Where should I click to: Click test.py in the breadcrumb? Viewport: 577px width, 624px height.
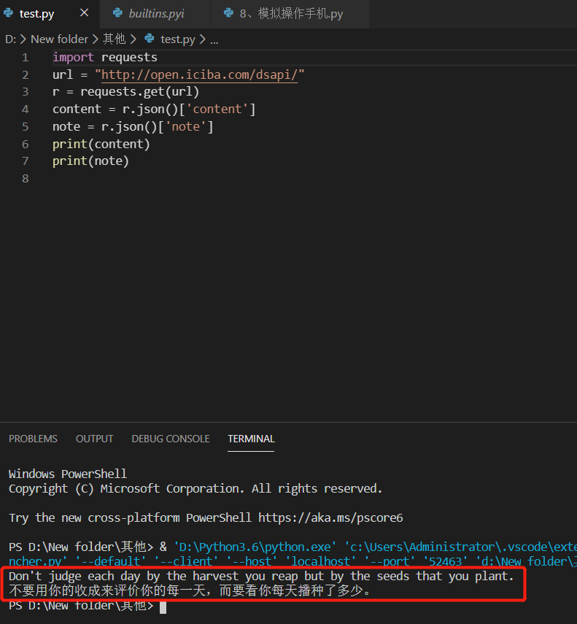178,39
